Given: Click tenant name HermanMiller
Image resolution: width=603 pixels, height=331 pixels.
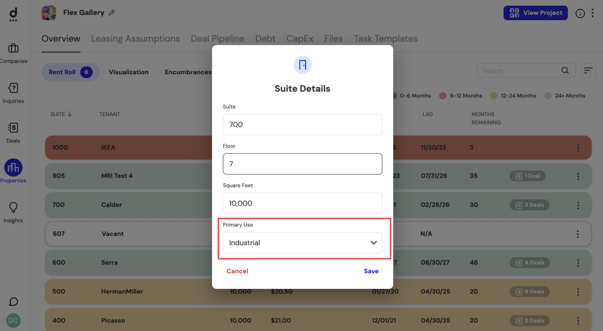Looking at the screenshot, I should coord(122,292).
